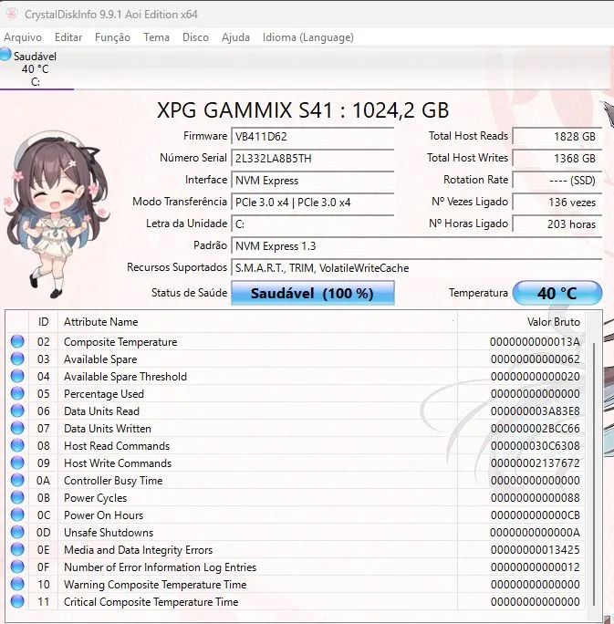Select the C: disk tab with Saudável status
The width and height of the screenshot is (614, 624).
[x=35, y=68]
